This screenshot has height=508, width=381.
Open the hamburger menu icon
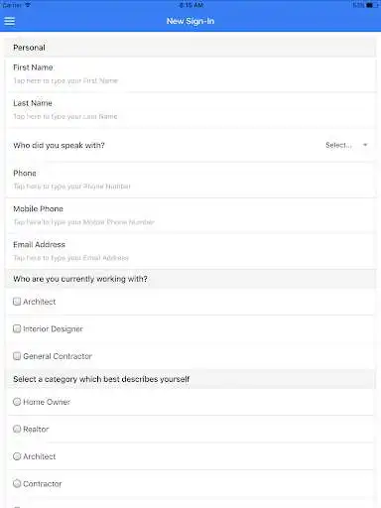pyautogui.click(x=10, y=21)
